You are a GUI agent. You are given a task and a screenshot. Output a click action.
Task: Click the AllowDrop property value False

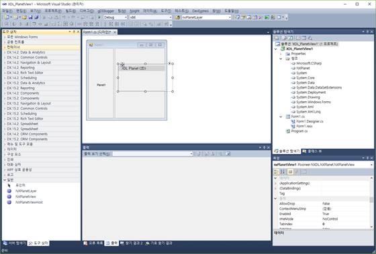click(x=326, y=204)
